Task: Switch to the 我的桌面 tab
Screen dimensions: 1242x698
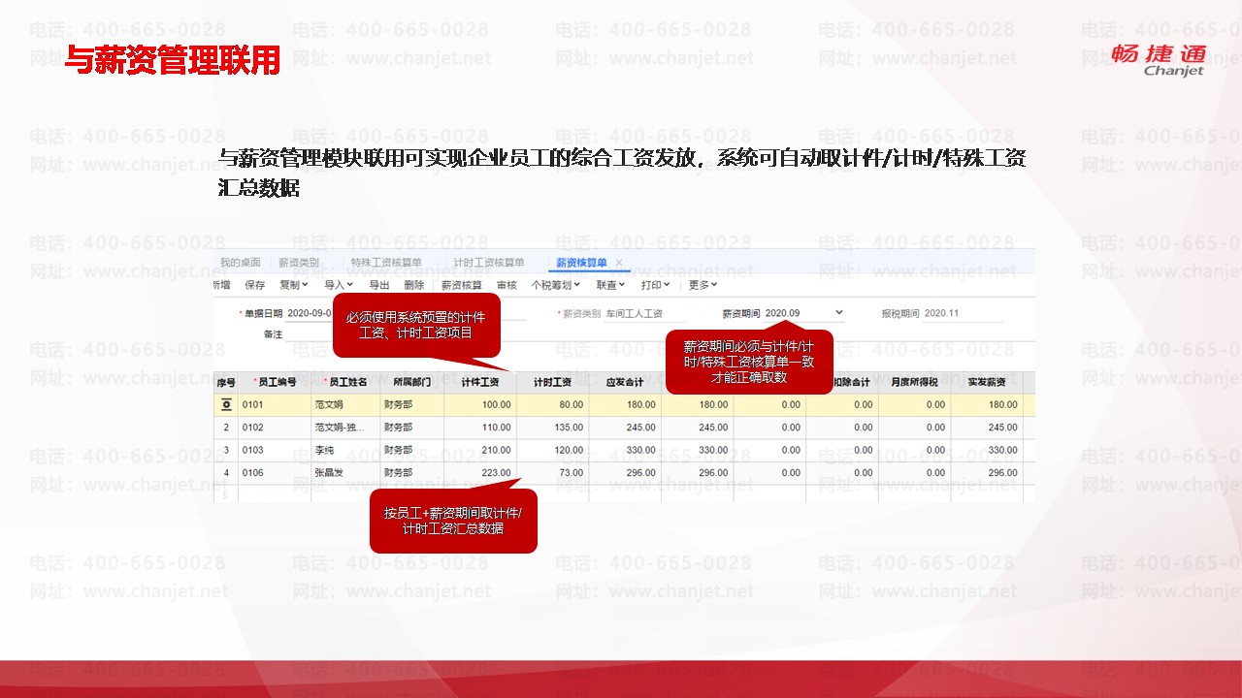Action: (240, 263)
